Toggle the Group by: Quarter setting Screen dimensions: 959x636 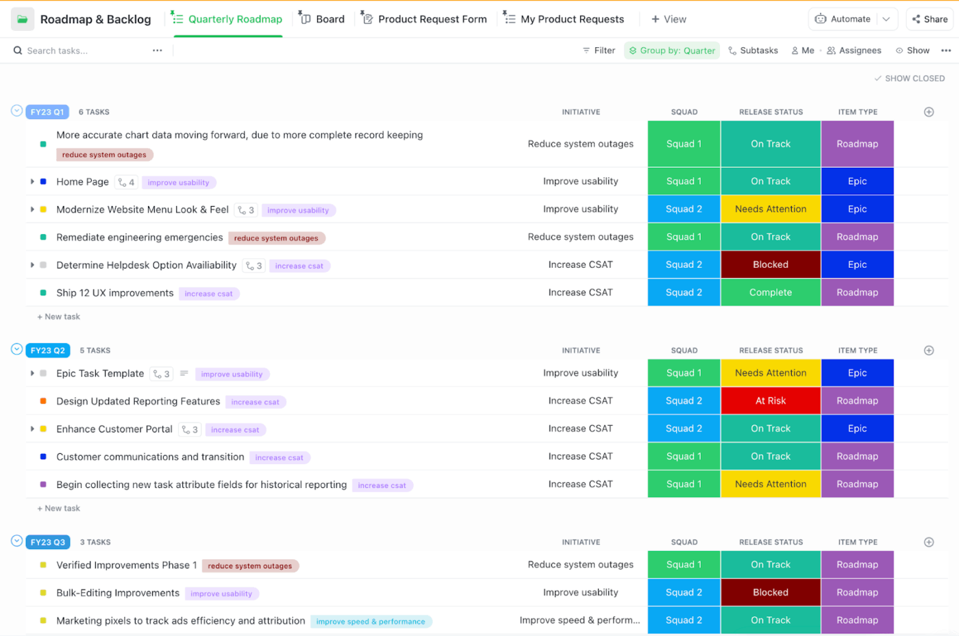(x=671, y=50)
